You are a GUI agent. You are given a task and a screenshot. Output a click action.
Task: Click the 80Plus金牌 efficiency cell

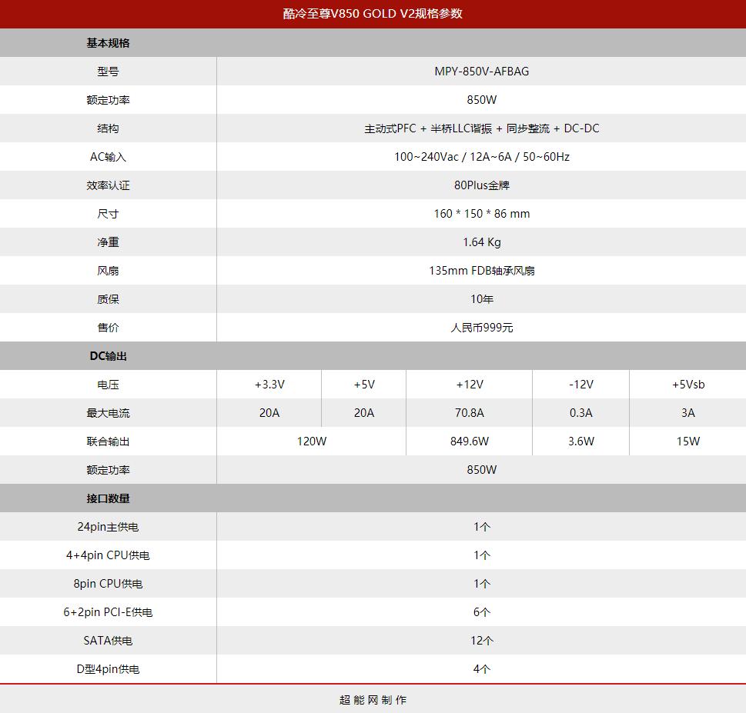click(481, 185)
